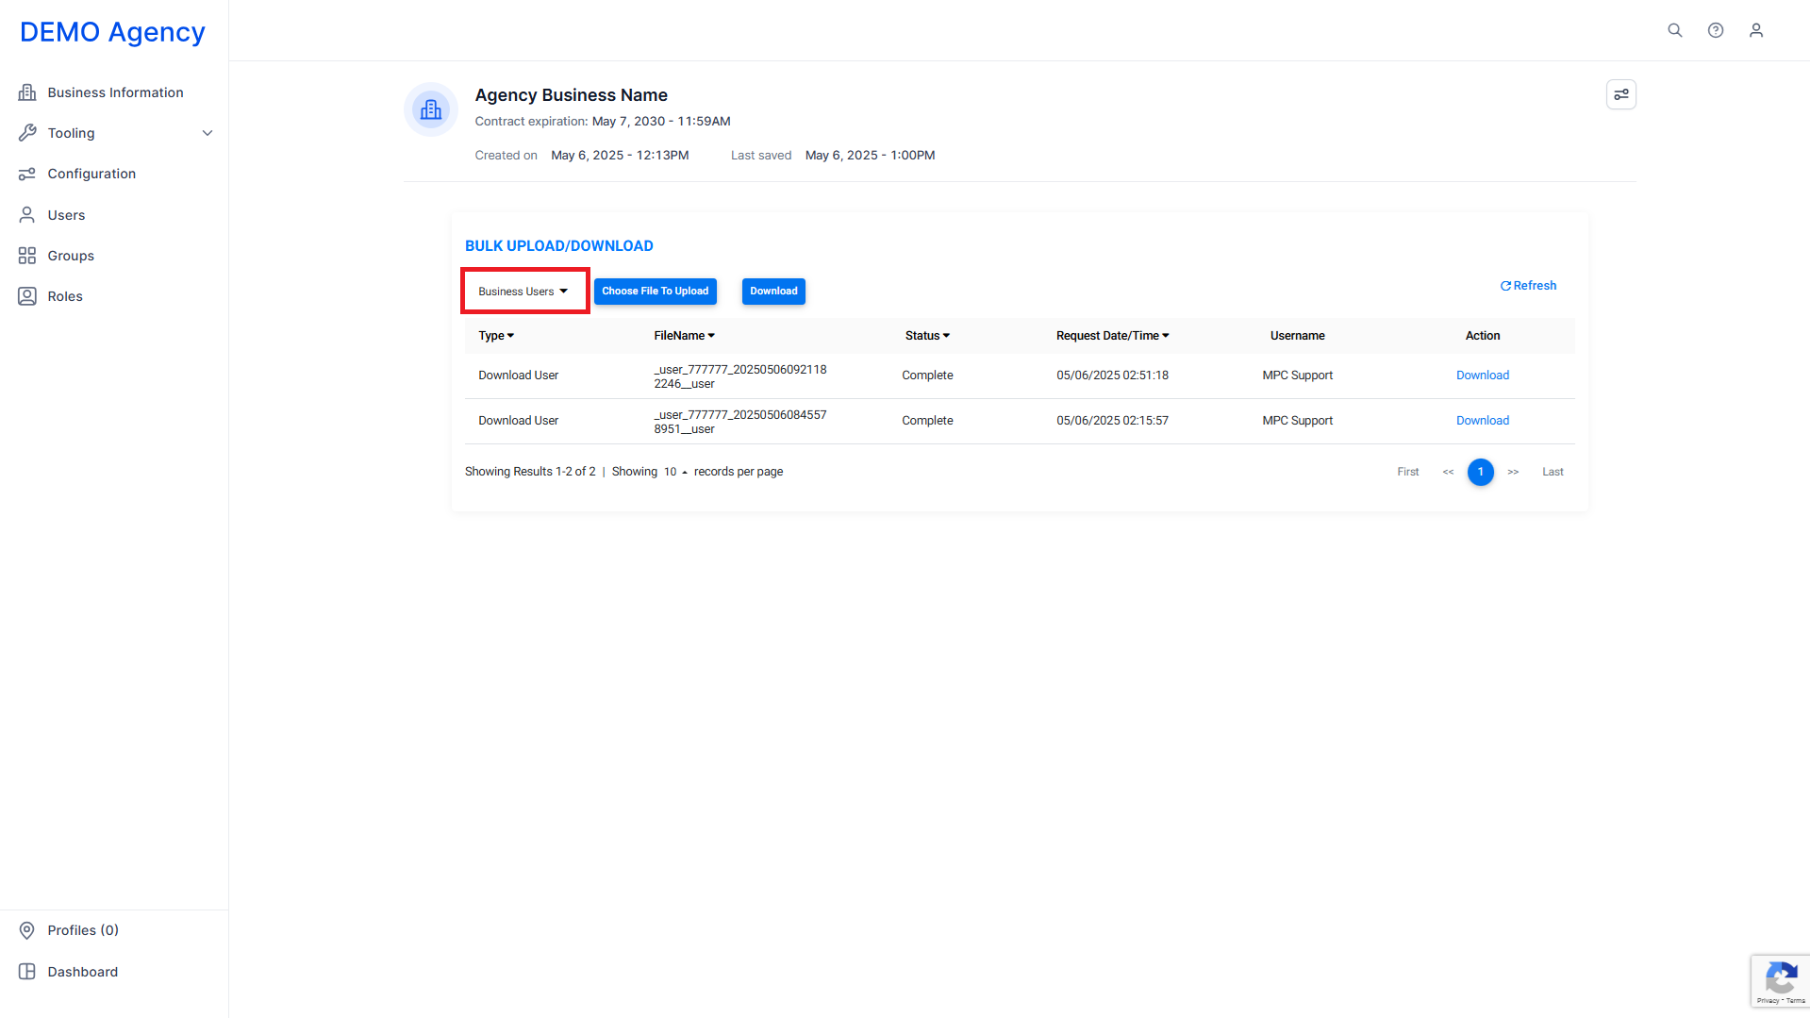
Task: Go to Business Information page
Action: 115,92
